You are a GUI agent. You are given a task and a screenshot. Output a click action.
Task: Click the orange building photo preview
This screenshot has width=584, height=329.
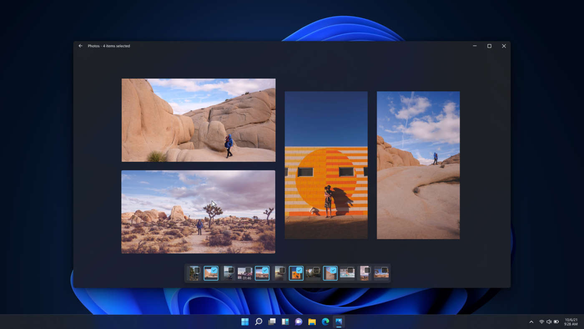pos(326,165)
